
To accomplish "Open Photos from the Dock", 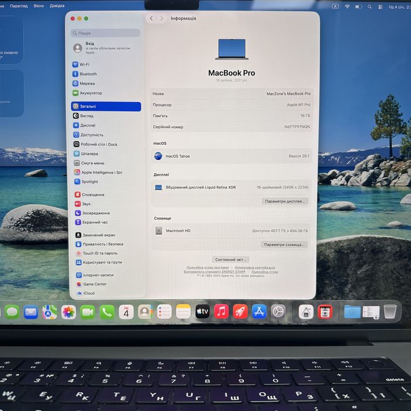I will click(x=69, y=312).
